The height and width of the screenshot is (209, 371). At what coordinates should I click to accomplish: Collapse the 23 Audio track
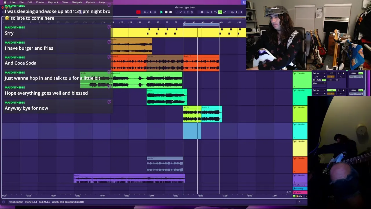(294, 175)
